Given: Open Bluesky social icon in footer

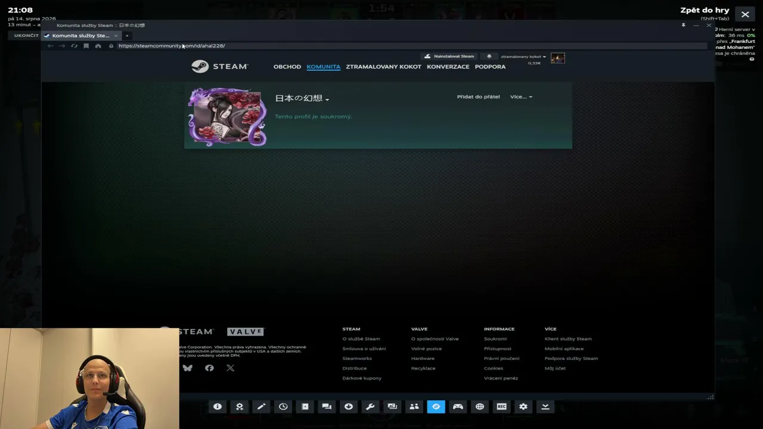Looking at the screenshot, I should pos(188,368).
